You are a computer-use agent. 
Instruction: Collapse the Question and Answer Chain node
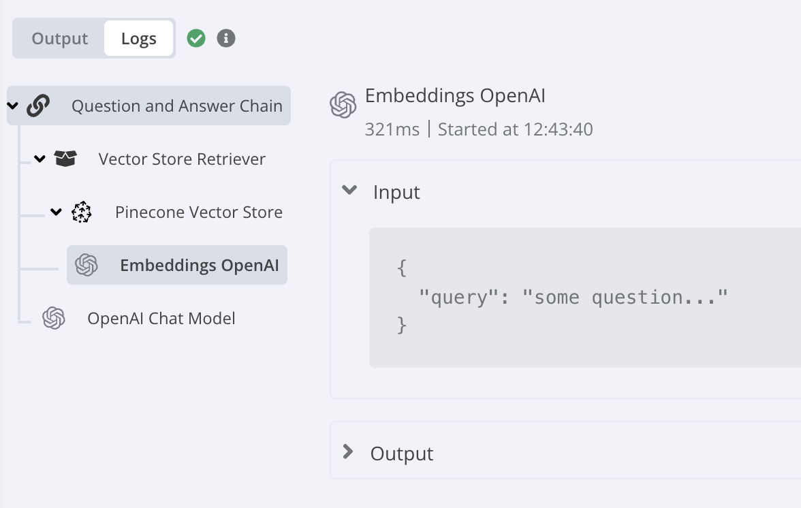(13, 106)
